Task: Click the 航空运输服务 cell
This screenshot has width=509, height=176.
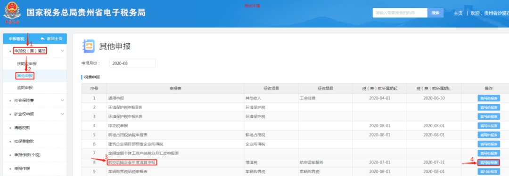Action: [325, 162]
